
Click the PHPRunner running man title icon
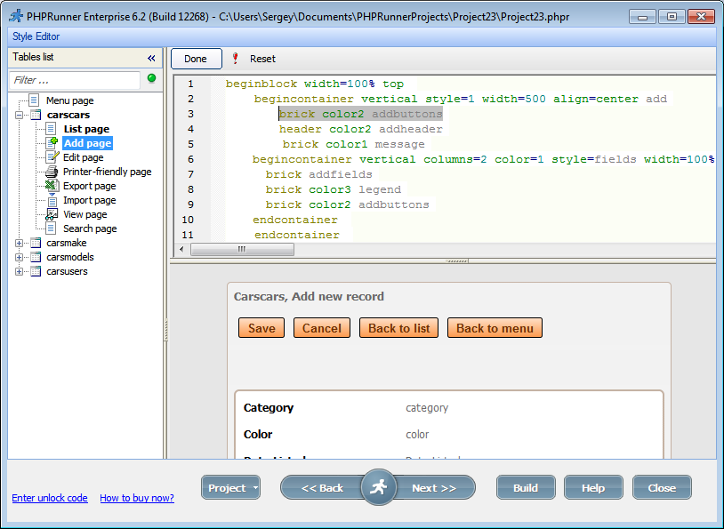[x=16, y=16]
